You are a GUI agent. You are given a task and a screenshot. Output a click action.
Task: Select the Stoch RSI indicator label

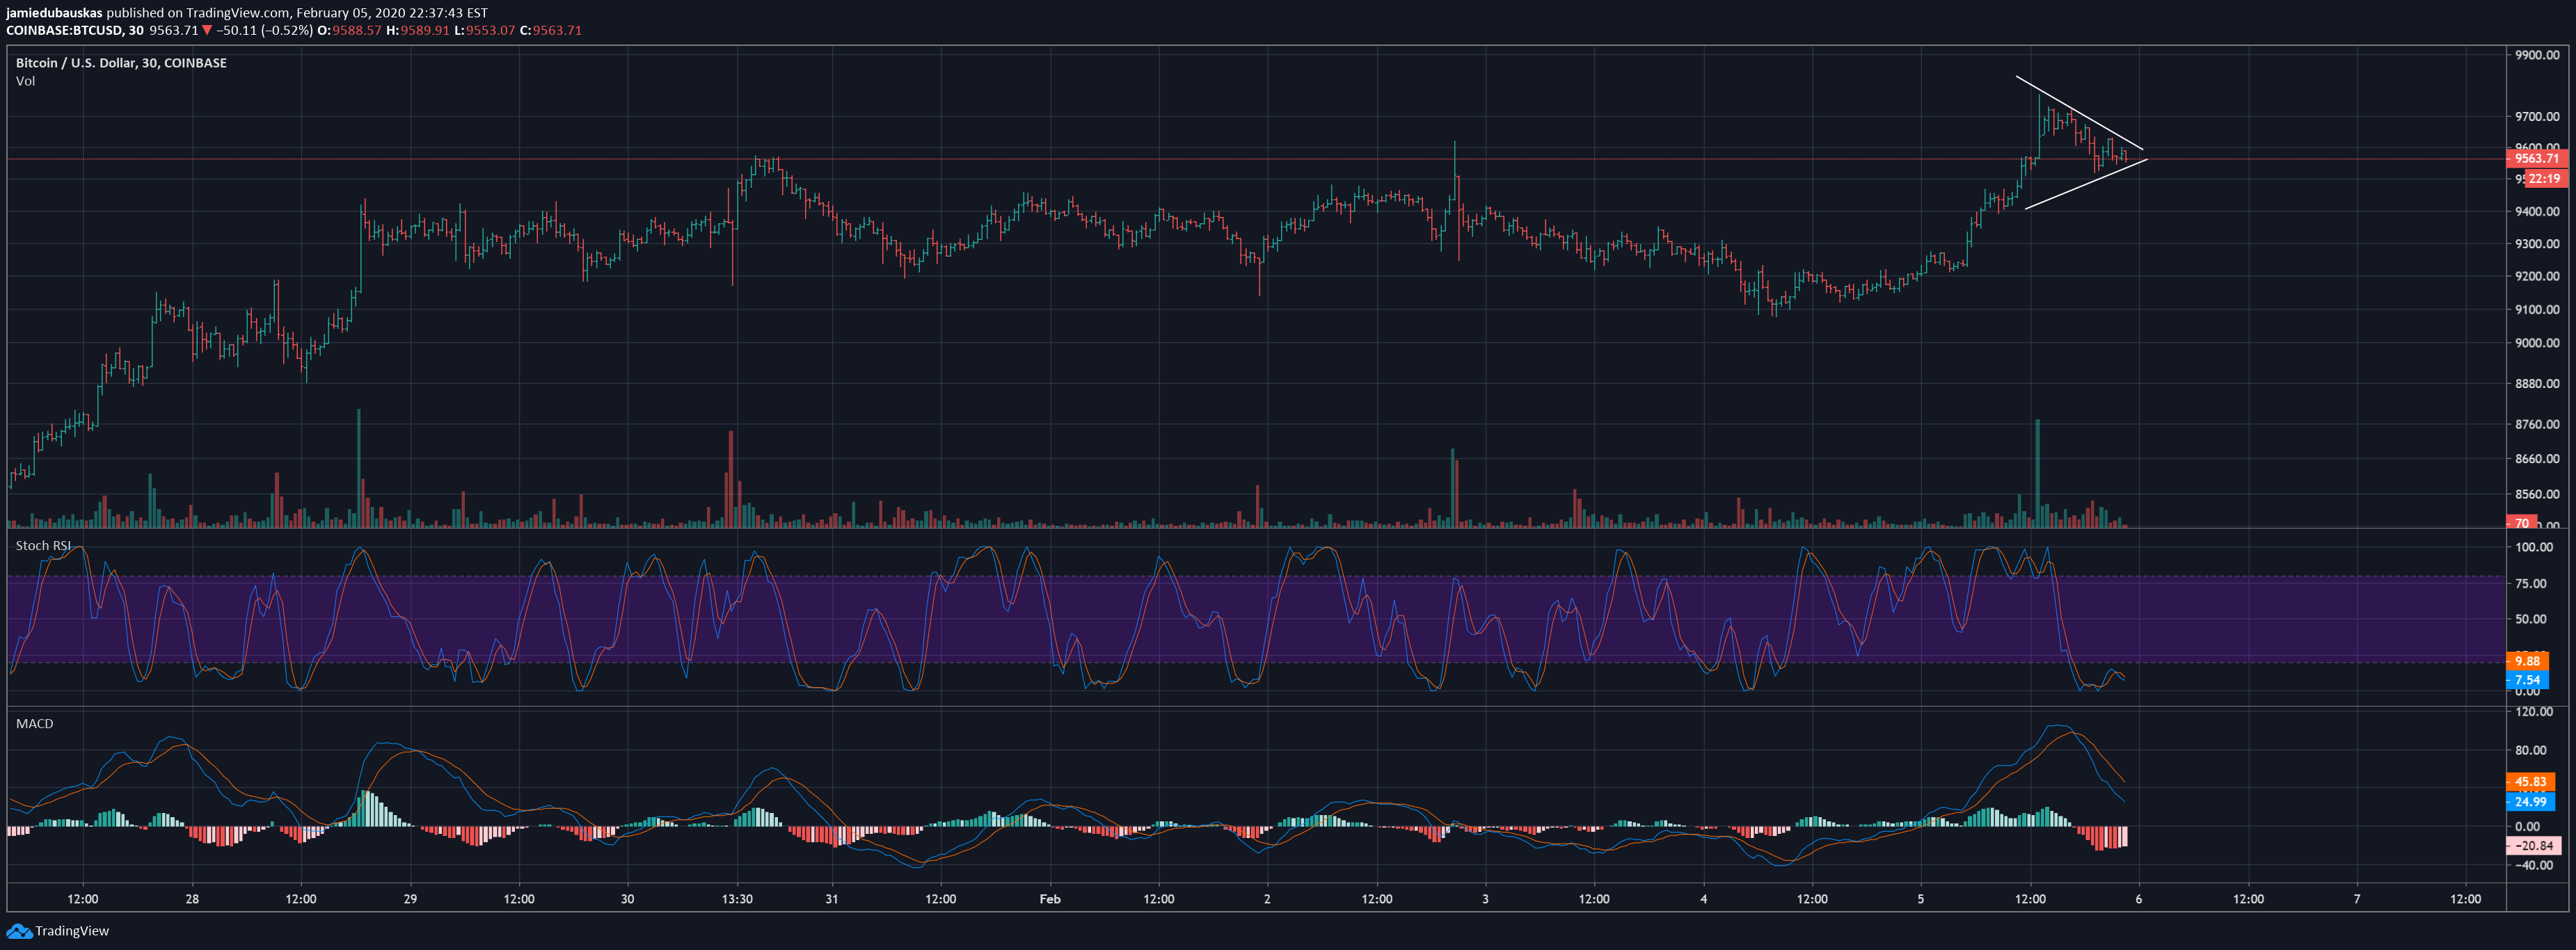[43, 545]
